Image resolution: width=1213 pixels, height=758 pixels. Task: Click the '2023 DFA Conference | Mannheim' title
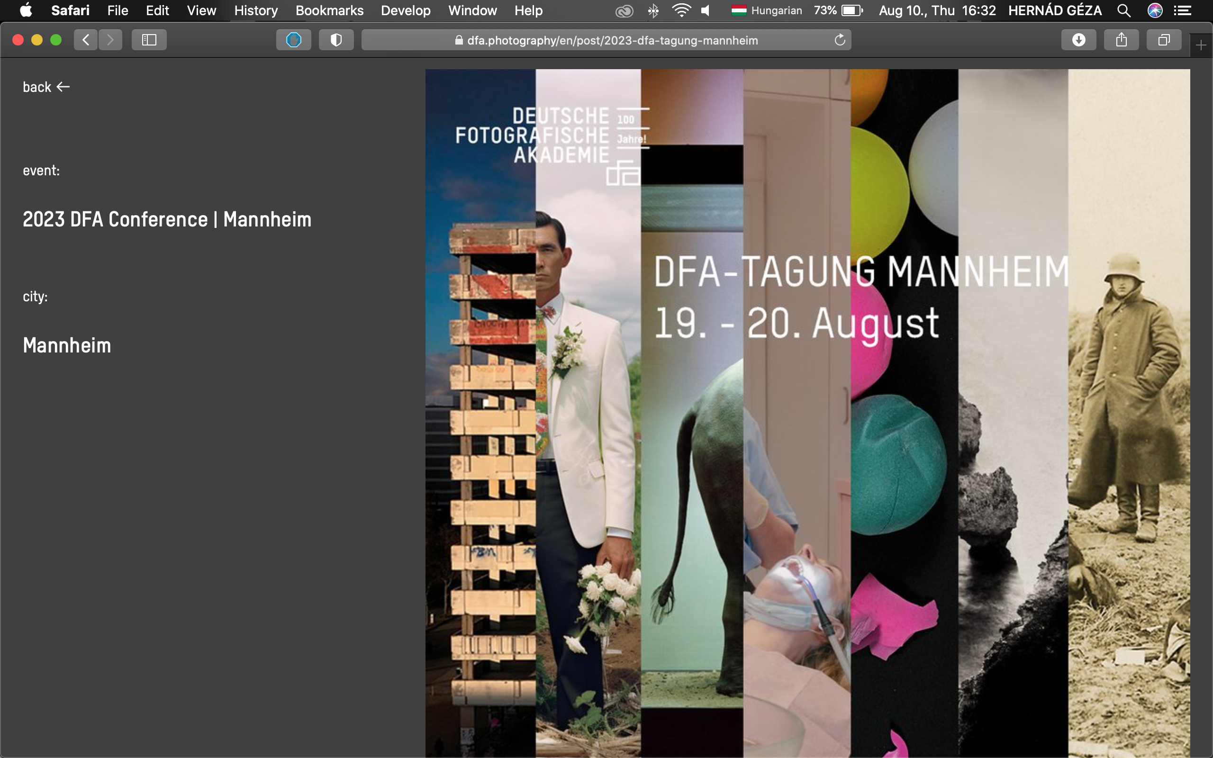coord(167,219)
